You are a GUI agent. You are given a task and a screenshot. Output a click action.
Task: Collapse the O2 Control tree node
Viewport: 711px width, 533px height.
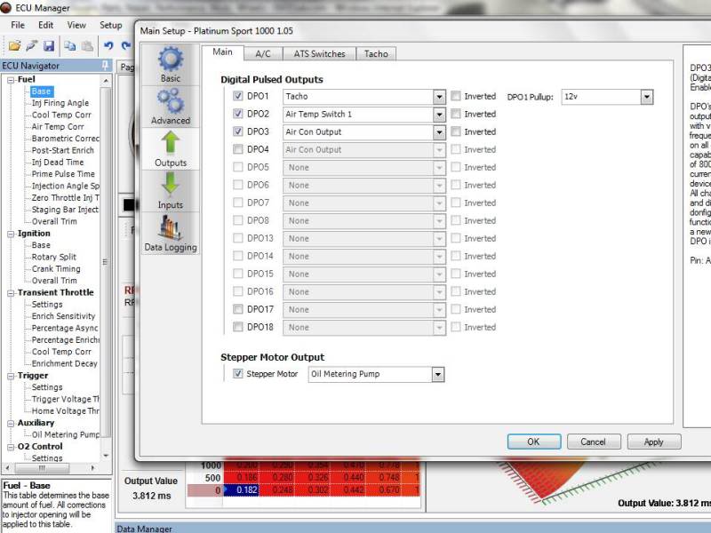11,447
